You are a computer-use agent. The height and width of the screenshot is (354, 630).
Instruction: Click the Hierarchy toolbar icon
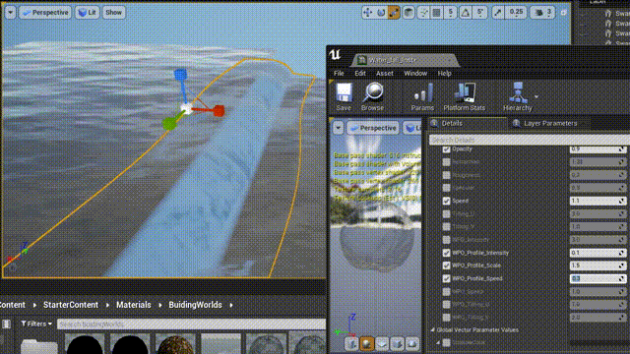(518, 92)
